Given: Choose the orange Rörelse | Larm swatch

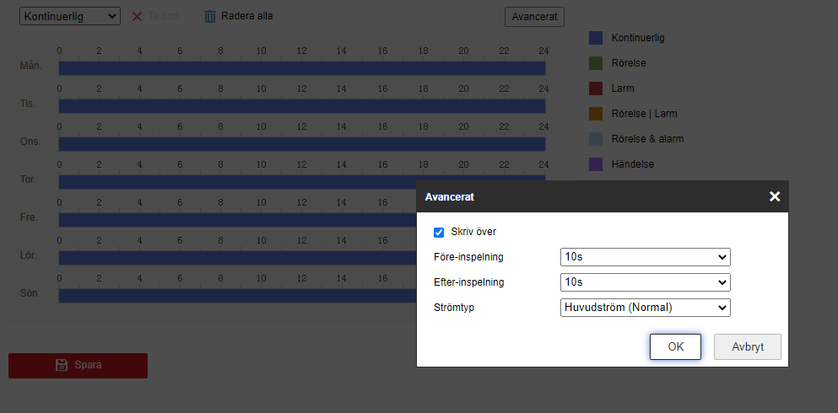Looking at the screenshot, I should 595,114.
